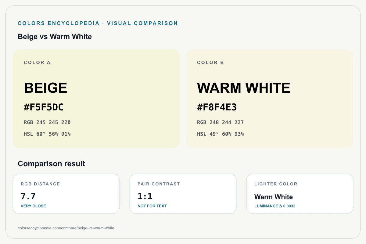Click the 'Colors Encyclopedia · Visual Comparison' header text
The image size is (366, 244).
tap(98, 23)
